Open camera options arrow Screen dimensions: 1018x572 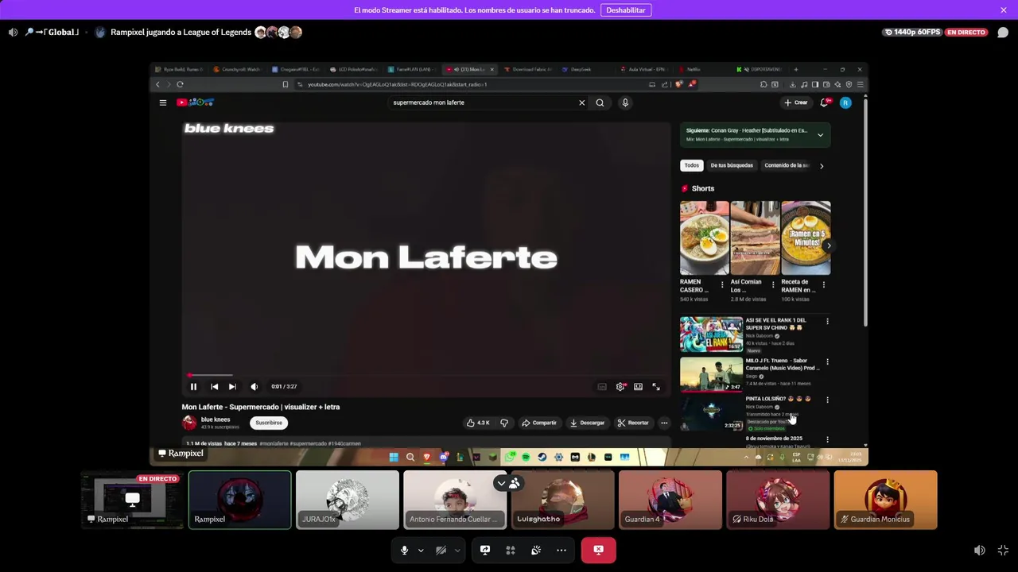(x=457, y=550)
